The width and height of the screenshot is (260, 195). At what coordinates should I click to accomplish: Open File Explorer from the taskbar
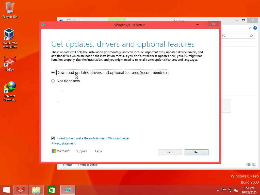(36, 190)
